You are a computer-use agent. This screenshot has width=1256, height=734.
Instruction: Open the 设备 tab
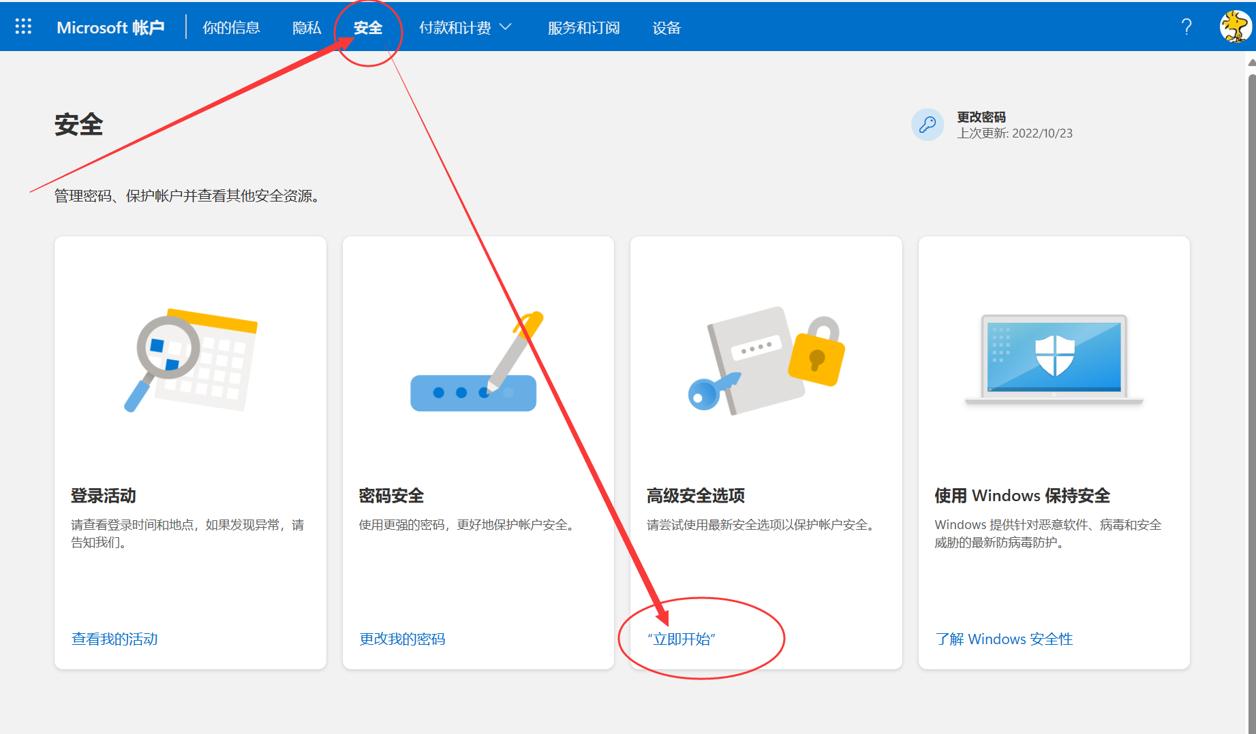point(667,27)
